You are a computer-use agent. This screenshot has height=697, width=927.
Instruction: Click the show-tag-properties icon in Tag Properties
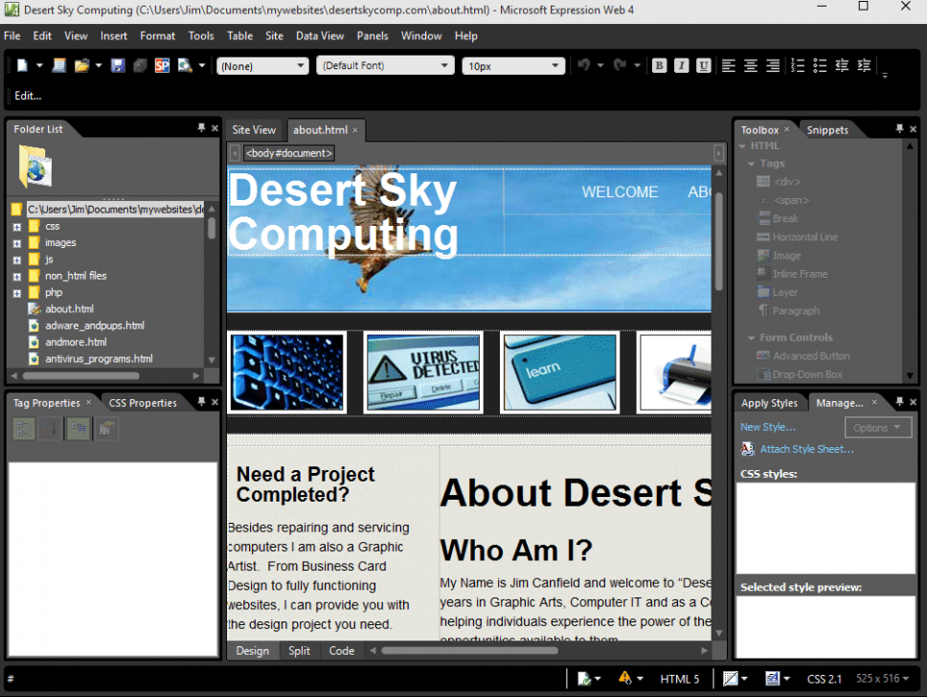tap(105, 429)
